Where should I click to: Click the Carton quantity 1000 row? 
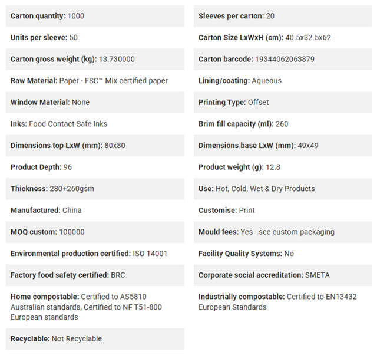[95, 16]
